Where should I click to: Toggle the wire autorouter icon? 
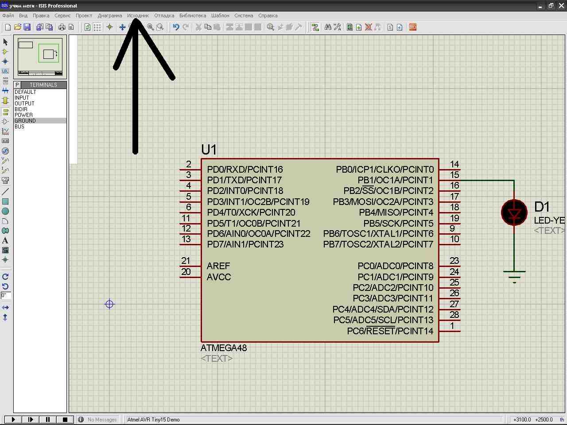[315, 27]
